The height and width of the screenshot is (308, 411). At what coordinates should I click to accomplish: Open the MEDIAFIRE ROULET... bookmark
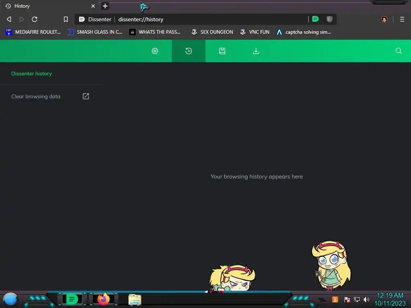pos(33,32)
